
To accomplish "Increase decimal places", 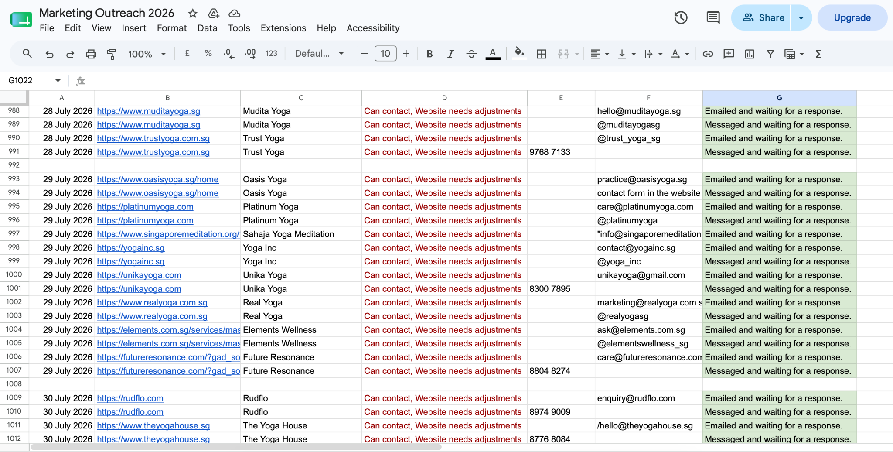I will click(250, 54).
